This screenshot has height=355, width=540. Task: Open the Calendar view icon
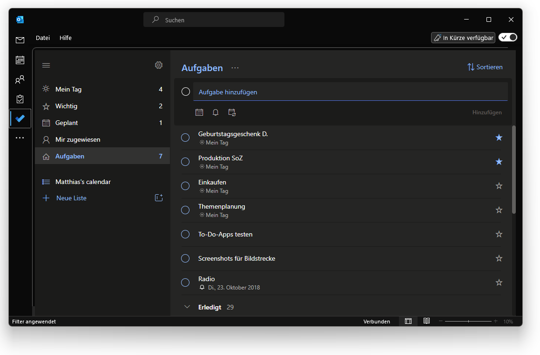point(20,60)
